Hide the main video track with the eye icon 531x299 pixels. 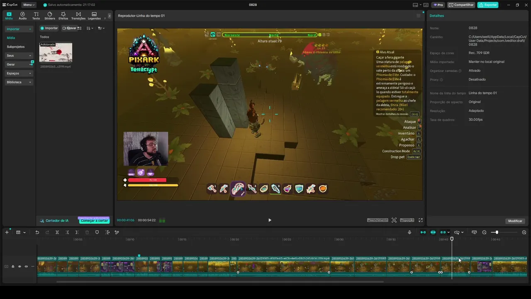19,267
